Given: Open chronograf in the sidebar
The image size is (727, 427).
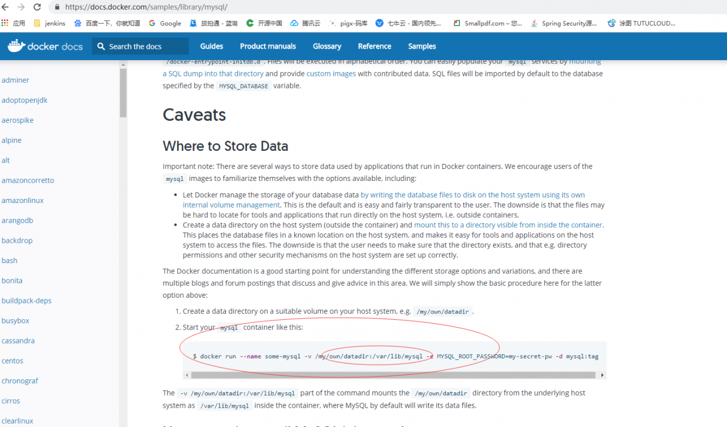Looking at the screenshot, I should coord(20,381).
